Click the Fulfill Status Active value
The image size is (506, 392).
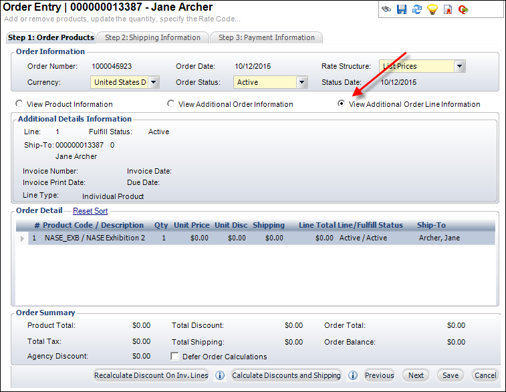pyautogui.click(x=158, y=132)
